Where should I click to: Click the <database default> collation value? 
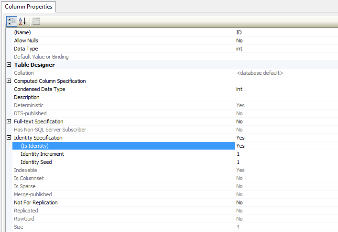(260, 73)
